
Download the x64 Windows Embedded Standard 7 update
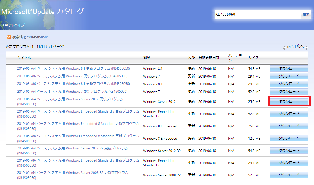[289, 114]
